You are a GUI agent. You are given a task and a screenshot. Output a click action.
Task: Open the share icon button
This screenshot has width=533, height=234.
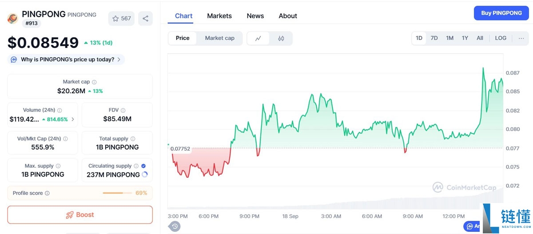point(145,19)
